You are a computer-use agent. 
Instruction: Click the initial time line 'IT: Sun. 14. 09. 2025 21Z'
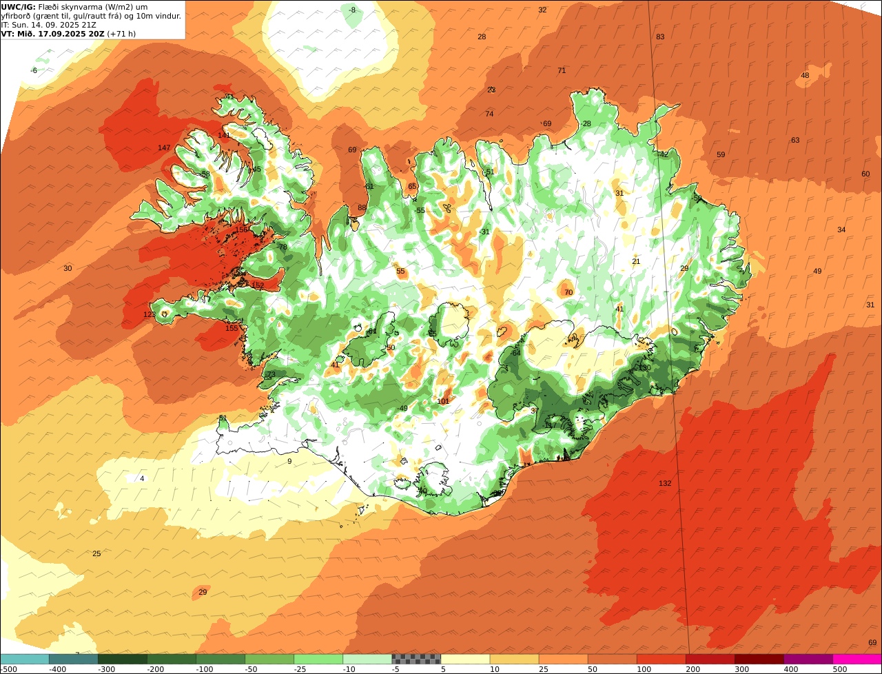49,25
